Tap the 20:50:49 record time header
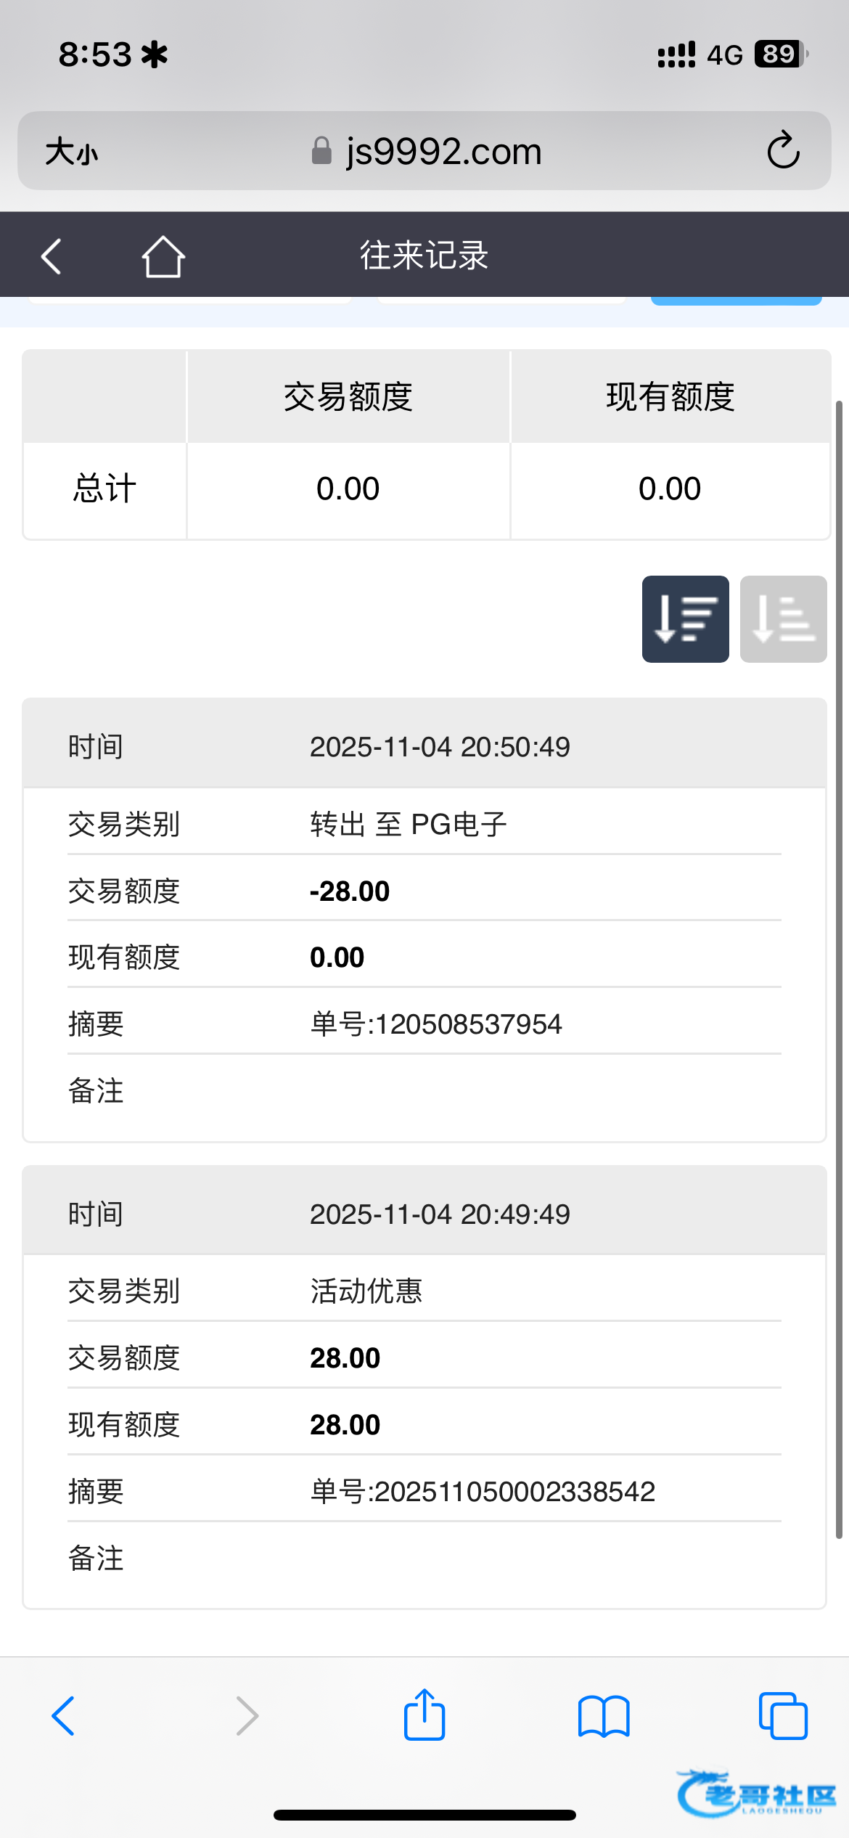The height and width of the screenshot is (1838, 849). pos(440,747)
